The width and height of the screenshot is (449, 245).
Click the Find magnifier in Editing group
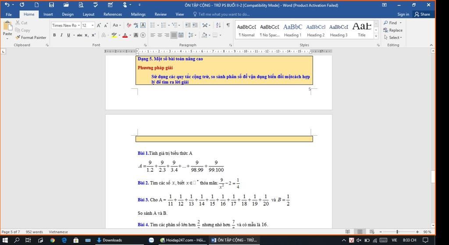click(x=391, y=23)
